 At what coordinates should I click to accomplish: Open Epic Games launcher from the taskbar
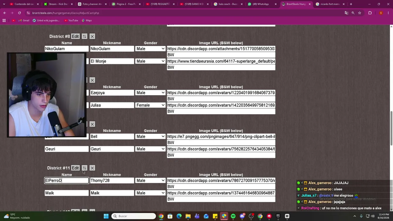(278, 216)
